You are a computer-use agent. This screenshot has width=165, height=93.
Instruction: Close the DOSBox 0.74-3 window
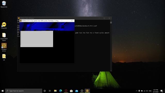point(72,21)
